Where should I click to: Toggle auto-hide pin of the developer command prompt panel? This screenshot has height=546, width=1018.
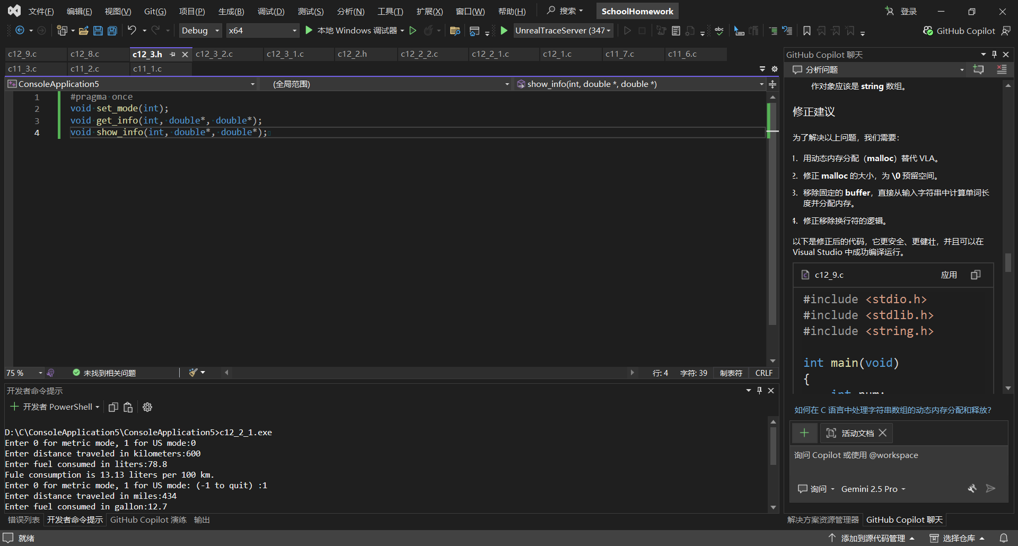[759, 390]
